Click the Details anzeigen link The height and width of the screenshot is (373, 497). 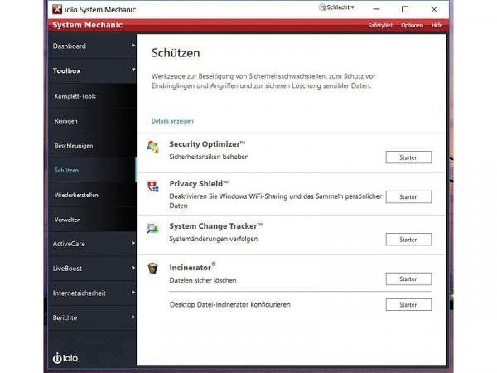172,121
